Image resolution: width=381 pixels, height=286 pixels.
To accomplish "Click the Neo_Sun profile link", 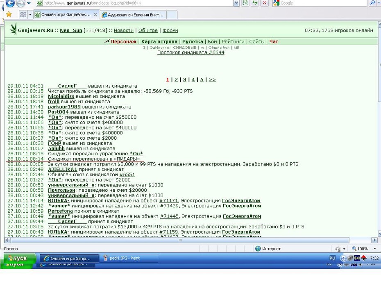I will click(71, 30).
